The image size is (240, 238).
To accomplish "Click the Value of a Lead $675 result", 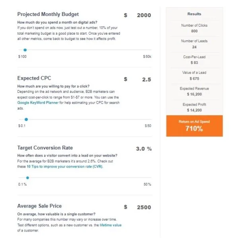I will click(x=194, y=78).
